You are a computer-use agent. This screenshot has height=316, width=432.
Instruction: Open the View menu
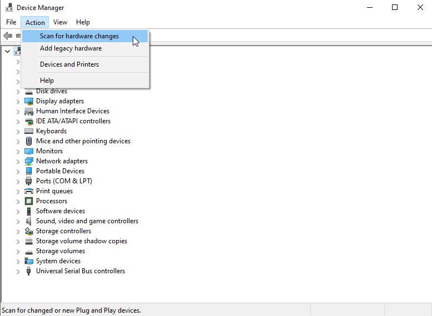(60, 22)
